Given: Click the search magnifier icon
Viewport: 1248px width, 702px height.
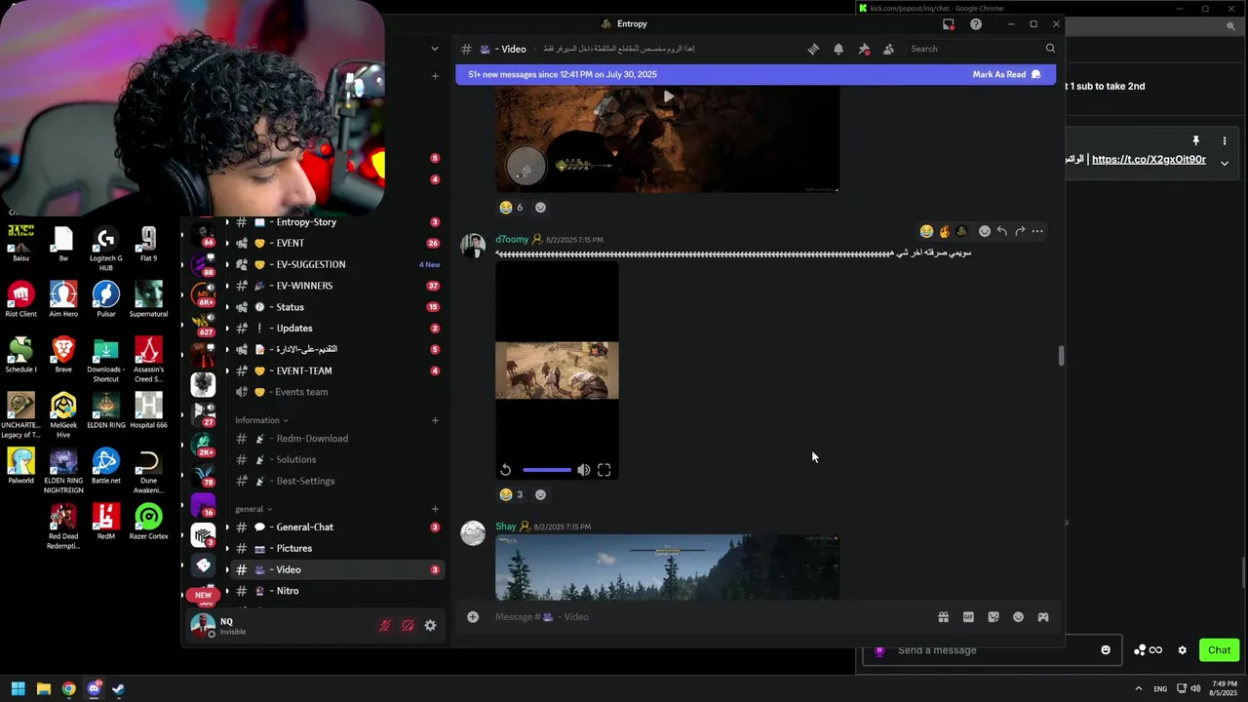Looking at the screenshot, I should 1050,49.
